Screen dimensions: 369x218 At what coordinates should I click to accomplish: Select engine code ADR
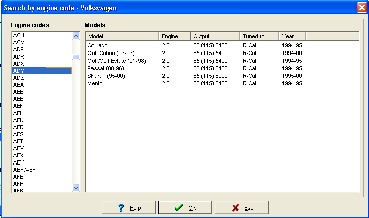tap(42, 57)
